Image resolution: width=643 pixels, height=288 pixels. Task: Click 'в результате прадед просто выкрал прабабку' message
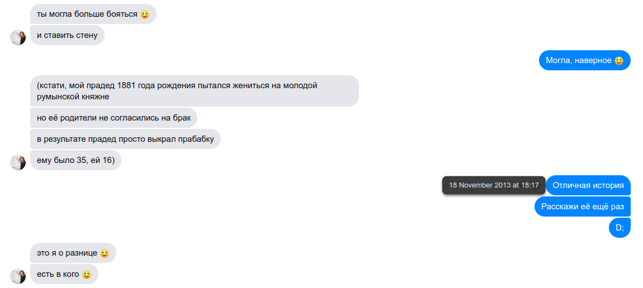[125, 139]
